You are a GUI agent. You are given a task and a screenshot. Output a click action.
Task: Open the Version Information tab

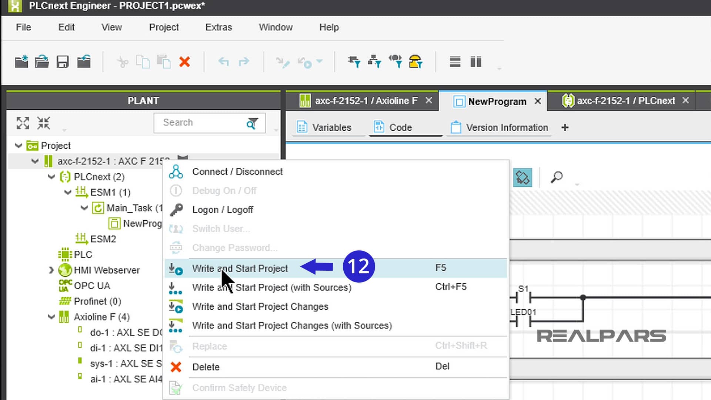499,127
